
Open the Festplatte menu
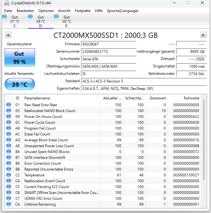point(82,11)
